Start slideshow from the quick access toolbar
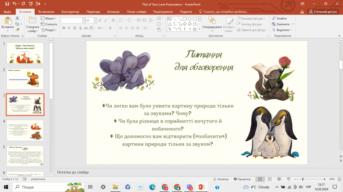Screen dimensions: 343x192 31,4
